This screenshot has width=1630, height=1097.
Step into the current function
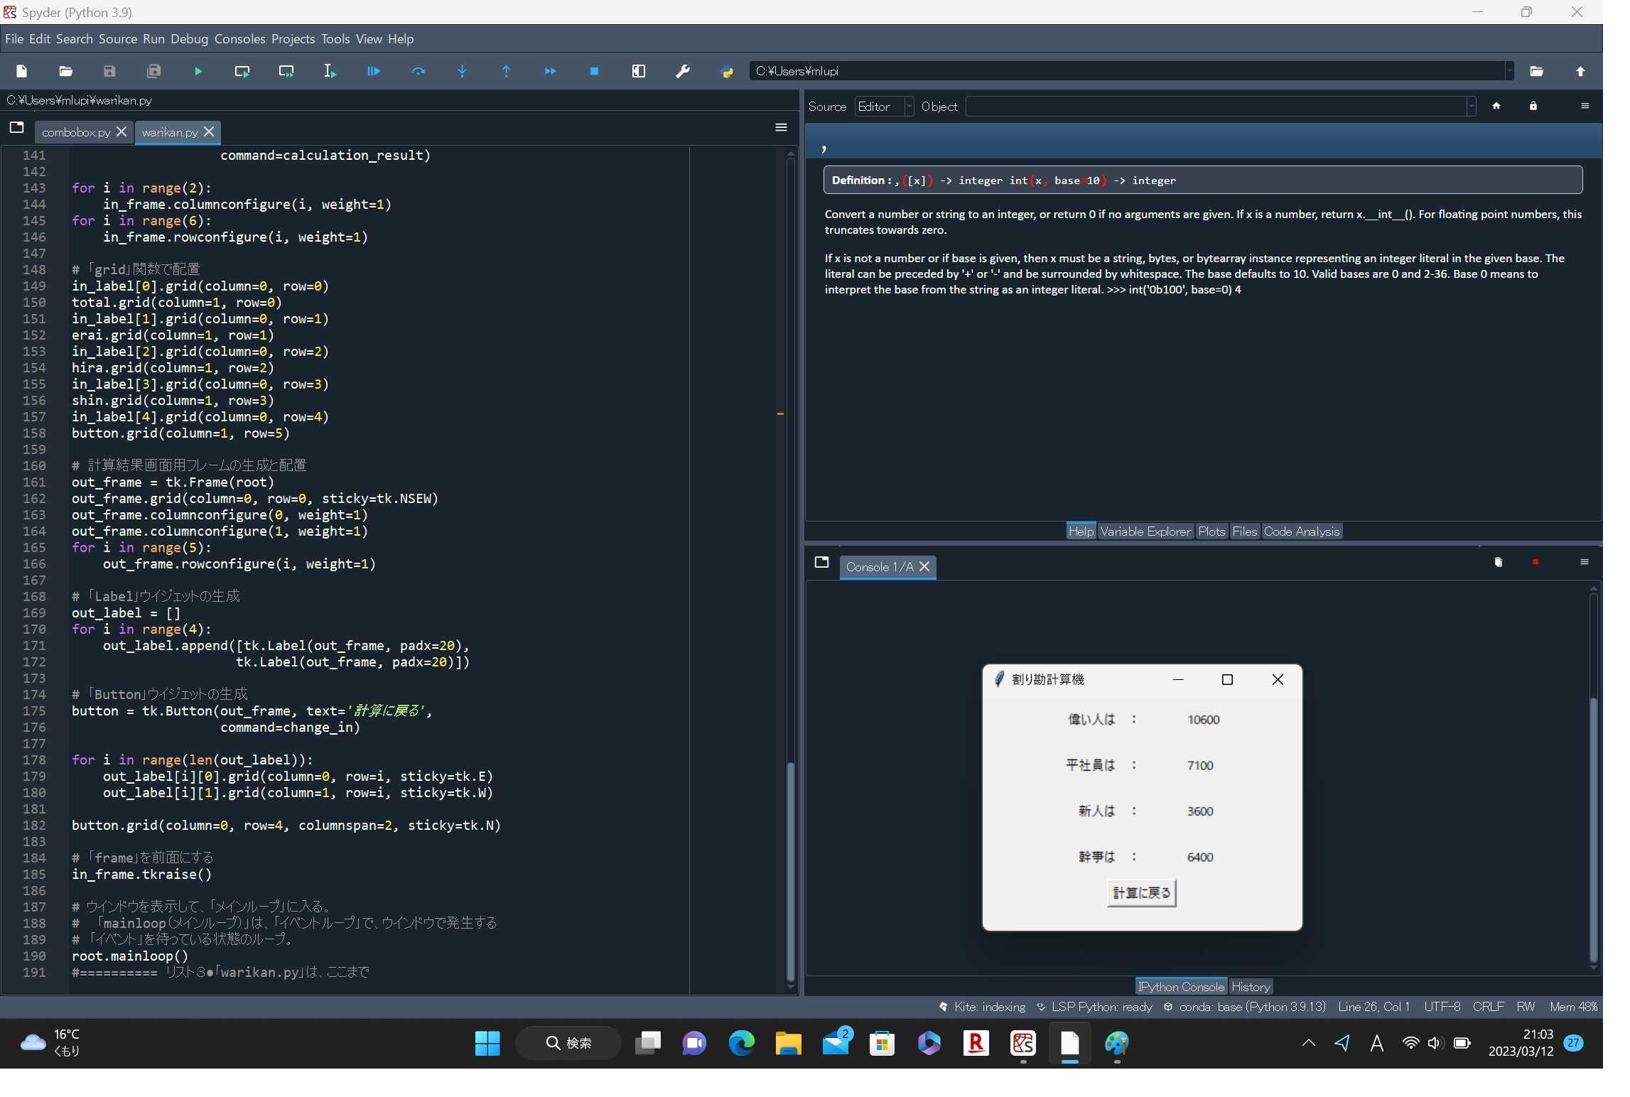(462, 71)
